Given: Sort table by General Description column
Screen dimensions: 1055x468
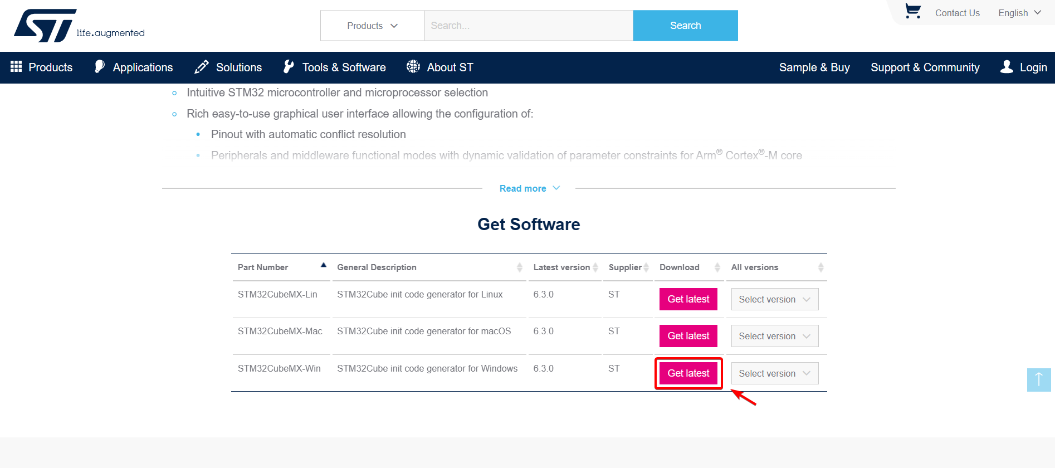Looking at the screenshot, I should coord(519,267).
